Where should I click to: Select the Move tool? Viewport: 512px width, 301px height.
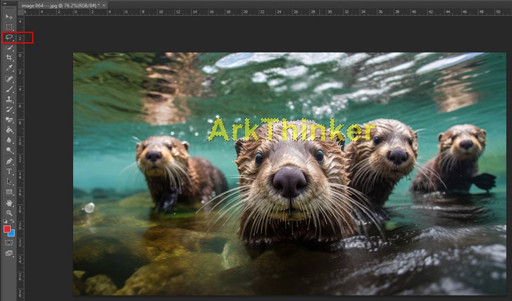(x=9, y=17)
